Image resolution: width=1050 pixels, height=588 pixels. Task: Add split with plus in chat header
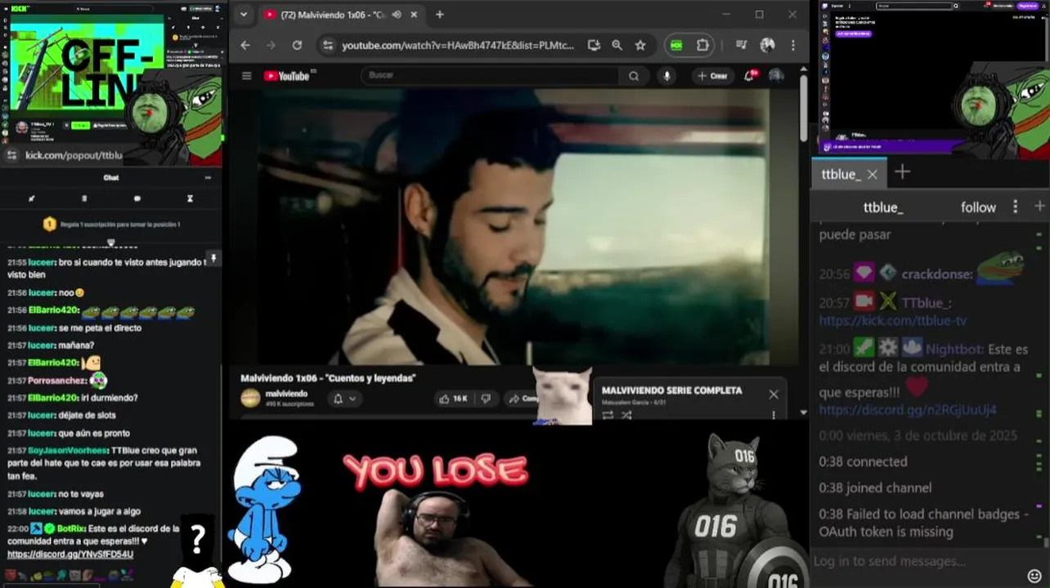click(x=1040, y=207)
